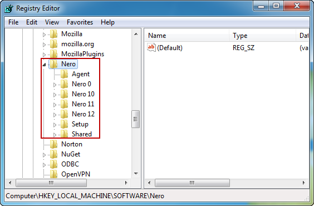Close the Registry Editor window
The height and width of the screenshot is (206, 314).
pyautogui.click(x=297, y=6)
